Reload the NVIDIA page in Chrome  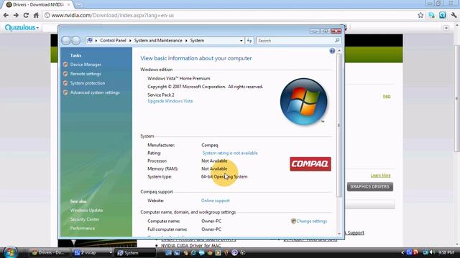[26, 15]
